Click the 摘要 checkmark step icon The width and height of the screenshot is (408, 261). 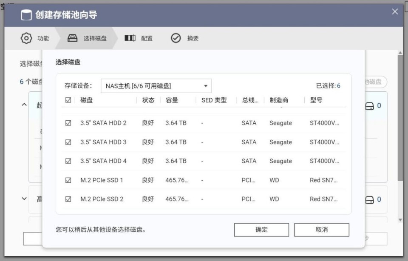pos(176,38)
